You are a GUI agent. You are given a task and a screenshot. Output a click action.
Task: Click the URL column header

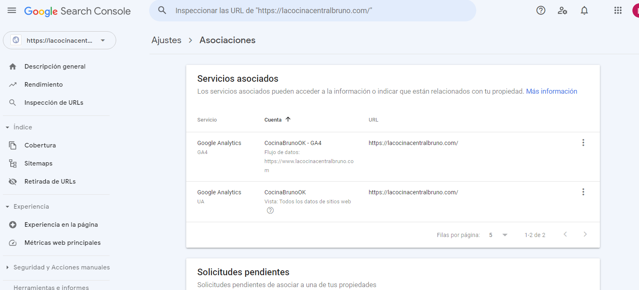coord(373,120)
